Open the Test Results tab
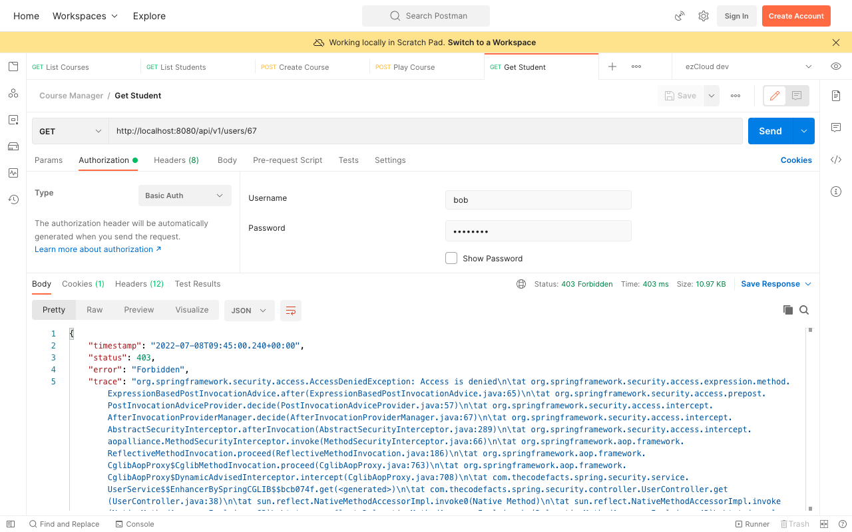Image resolution: width=852 pixels, height=532 pixels. click(x=198, y=284)
